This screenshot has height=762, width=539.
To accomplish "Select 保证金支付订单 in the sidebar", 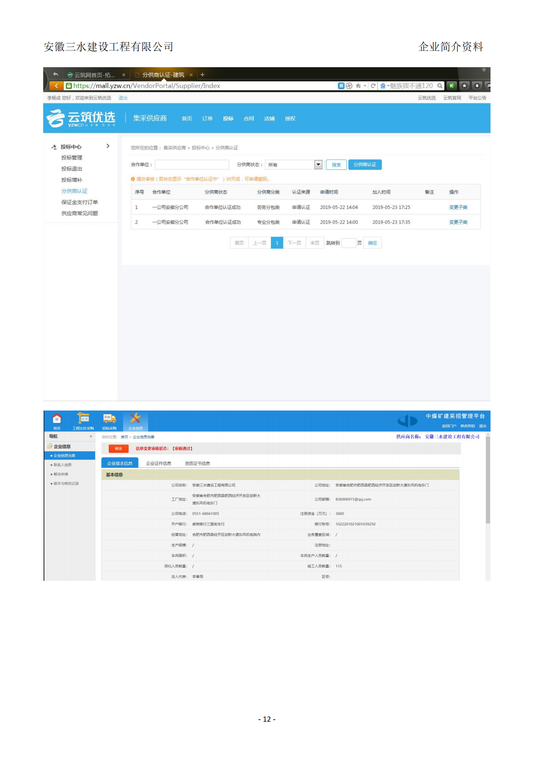I will [79, 202].
